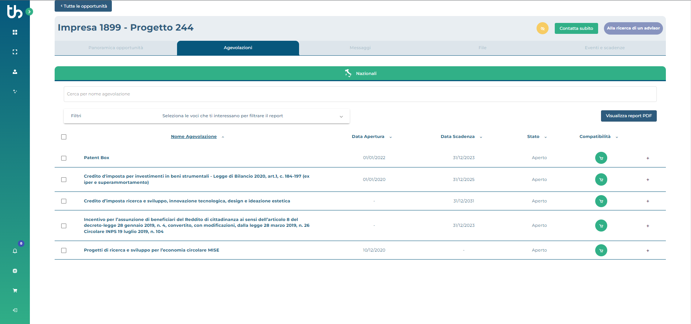Click the Stato column header
691x324 pixels.
point(533,137)
